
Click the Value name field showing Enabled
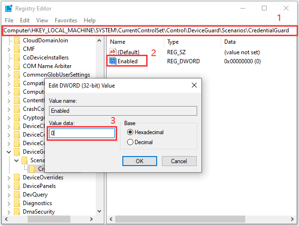click(x=123, y=111)
